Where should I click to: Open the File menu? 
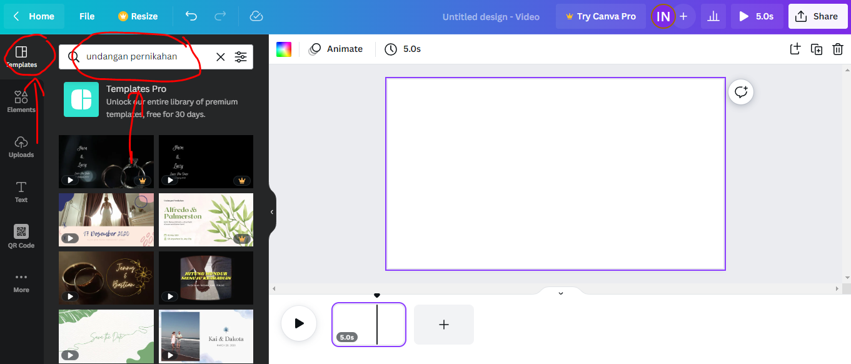pos(87,16)
